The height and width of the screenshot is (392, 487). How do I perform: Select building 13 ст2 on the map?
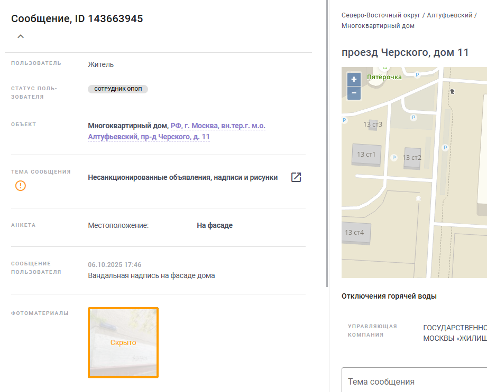(x=412, y=158)
